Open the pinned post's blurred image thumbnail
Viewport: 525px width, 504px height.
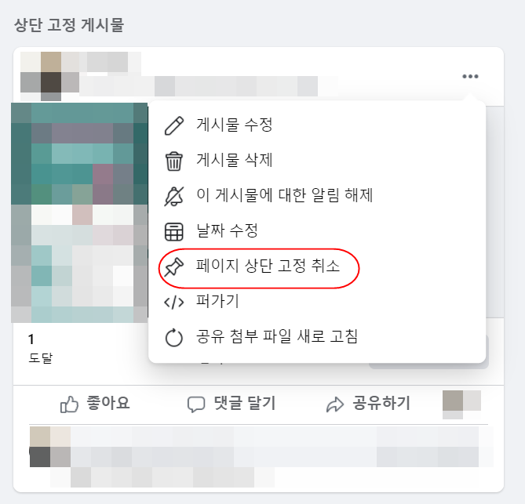click(x=80, y=212)
